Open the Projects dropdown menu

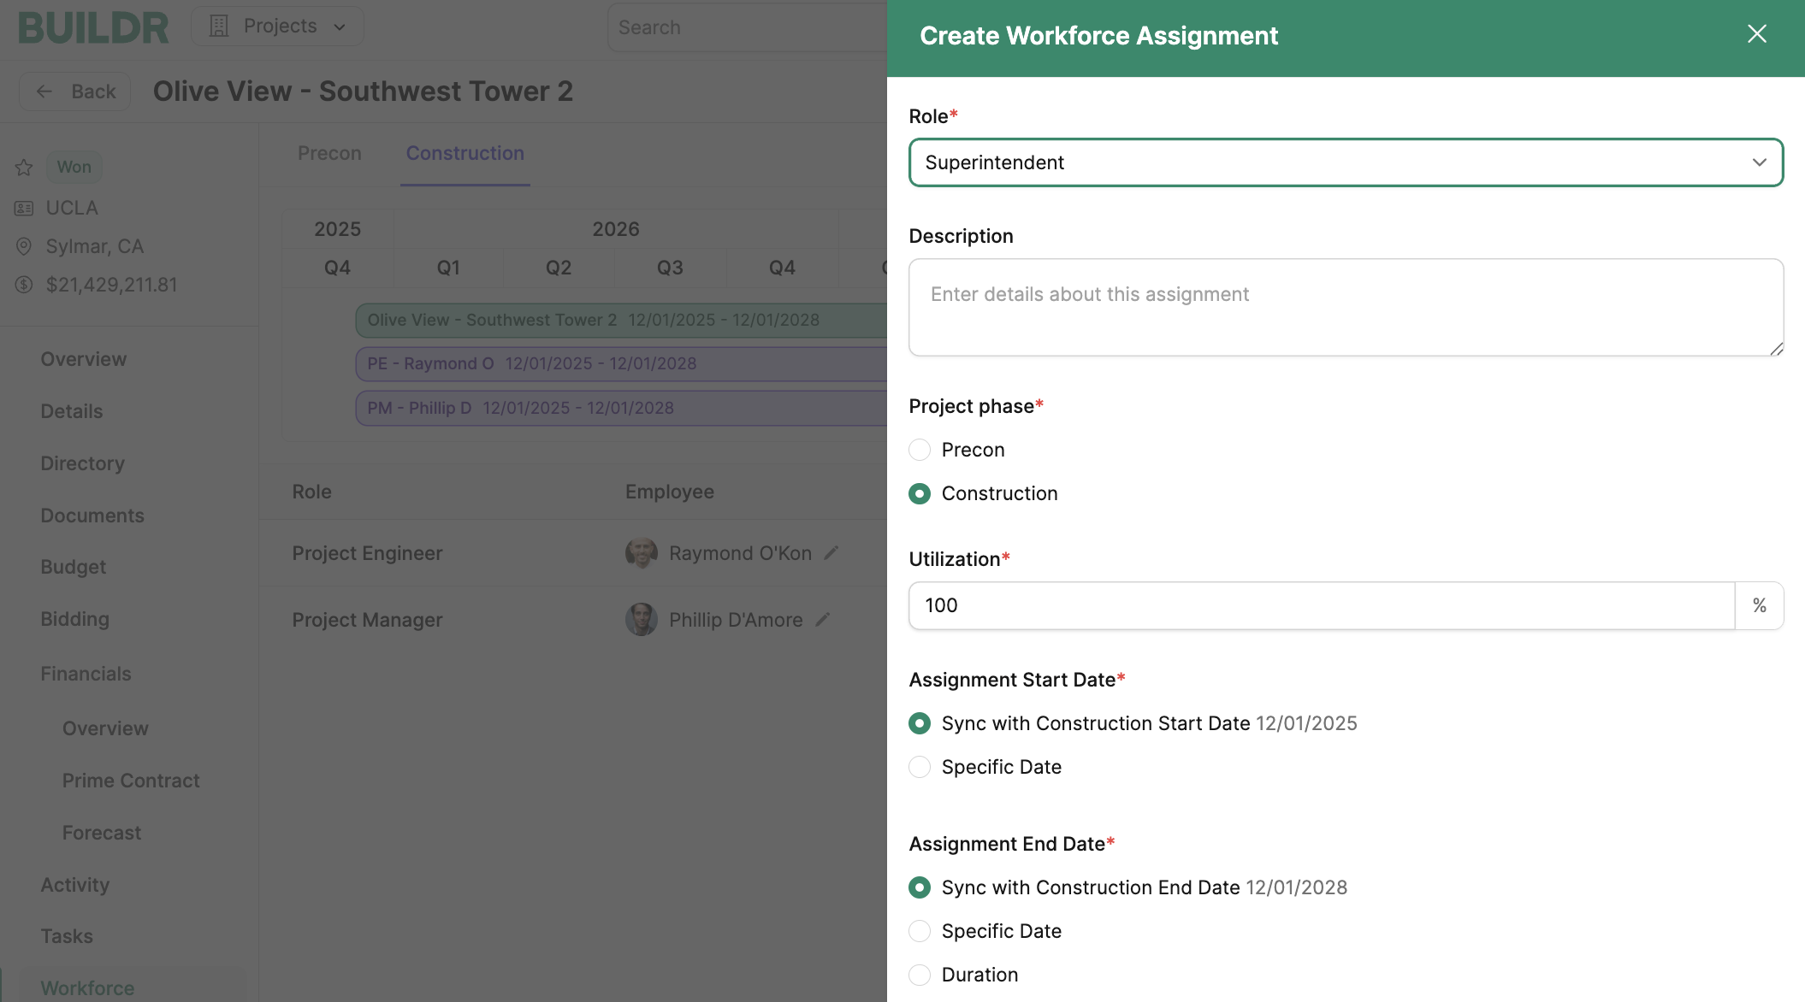point(277,27)
